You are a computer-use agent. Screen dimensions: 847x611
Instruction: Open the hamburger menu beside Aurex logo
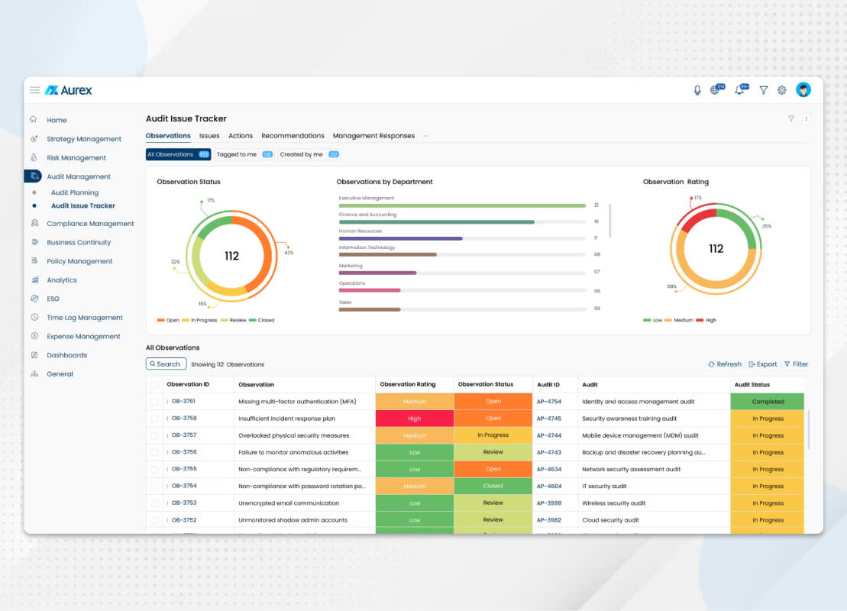[34, 90]
